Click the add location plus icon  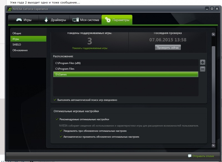[203, 62]
